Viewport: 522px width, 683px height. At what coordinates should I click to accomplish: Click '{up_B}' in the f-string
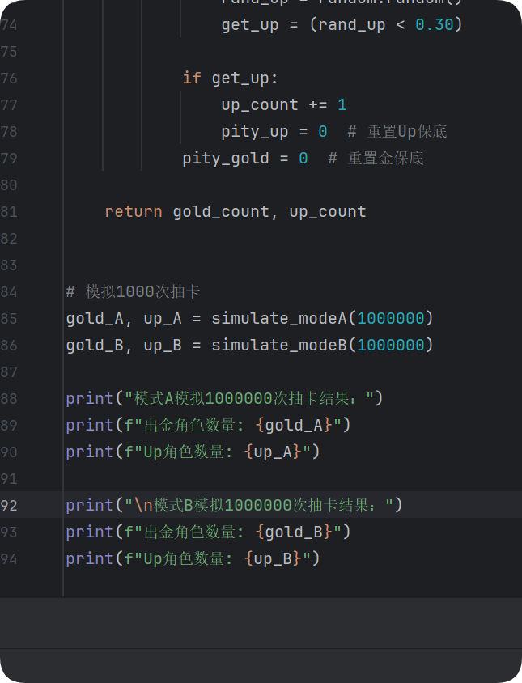pyautogui.click(x=273, y=558)
